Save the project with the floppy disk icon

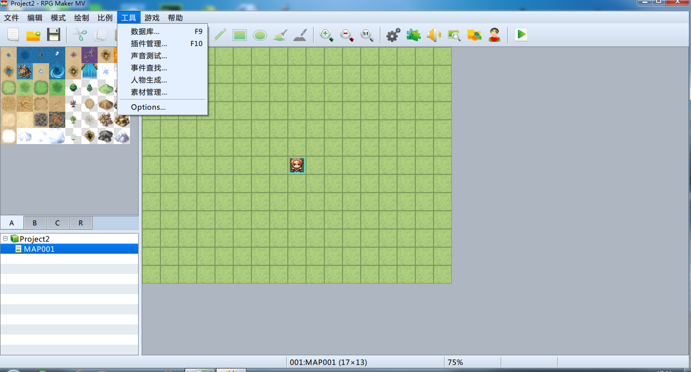pyautogui.click(x=54, y=35)
